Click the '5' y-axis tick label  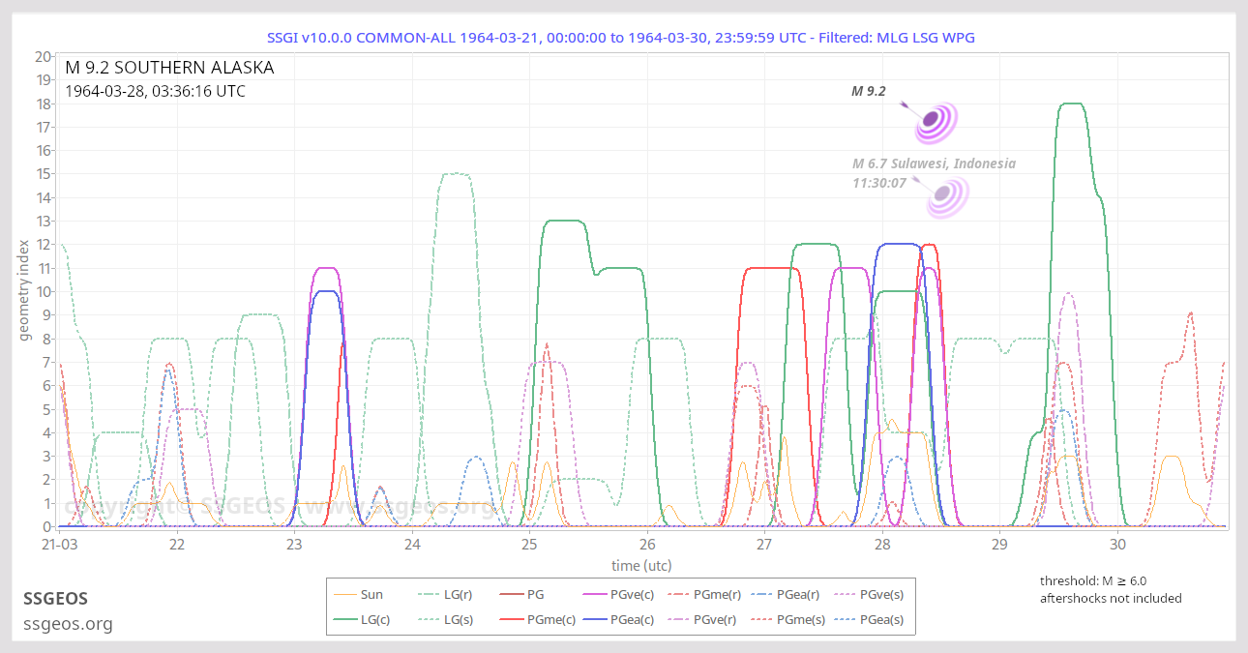pyautogui.click(x=47, y=409)
